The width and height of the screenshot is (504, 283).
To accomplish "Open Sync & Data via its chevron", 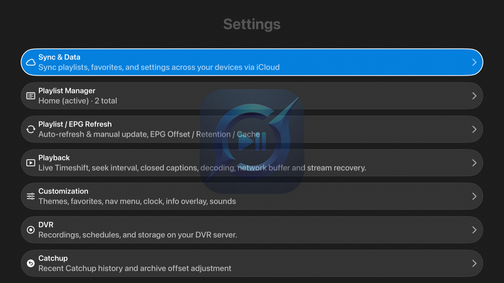I will pyautogui.click(x=474, y=62).
